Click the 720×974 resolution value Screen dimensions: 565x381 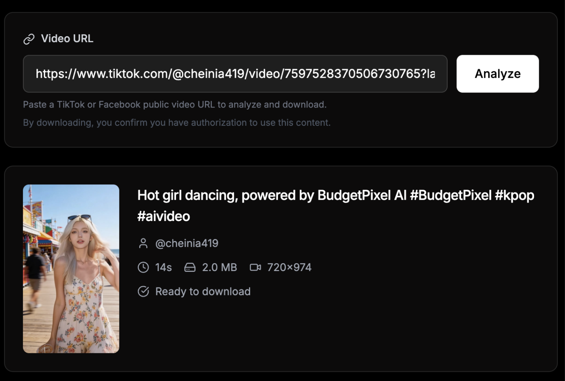(289, 267)
